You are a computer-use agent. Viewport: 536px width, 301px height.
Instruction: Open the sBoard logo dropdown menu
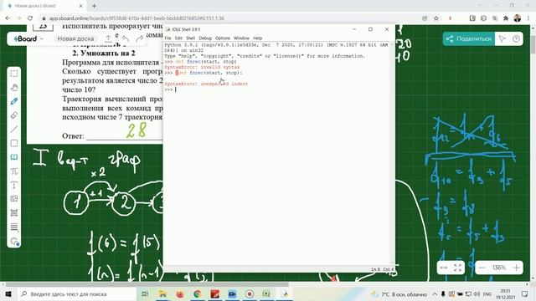tap(28, 38)
